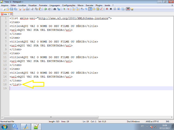Click the horizontal scrollbar thumb

click(51, 117)
